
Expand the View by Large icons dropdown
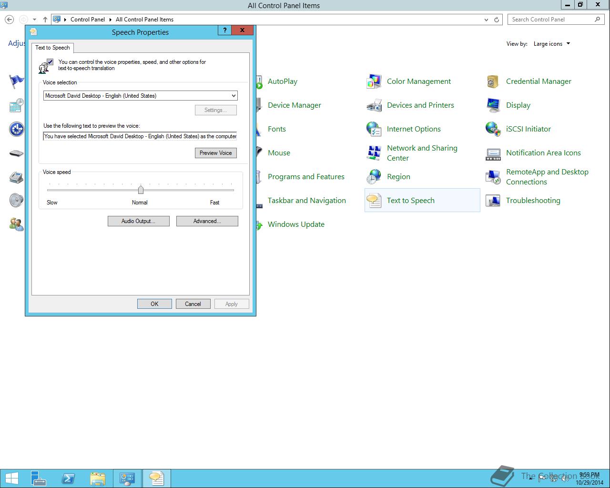click(x=552, y=44)
